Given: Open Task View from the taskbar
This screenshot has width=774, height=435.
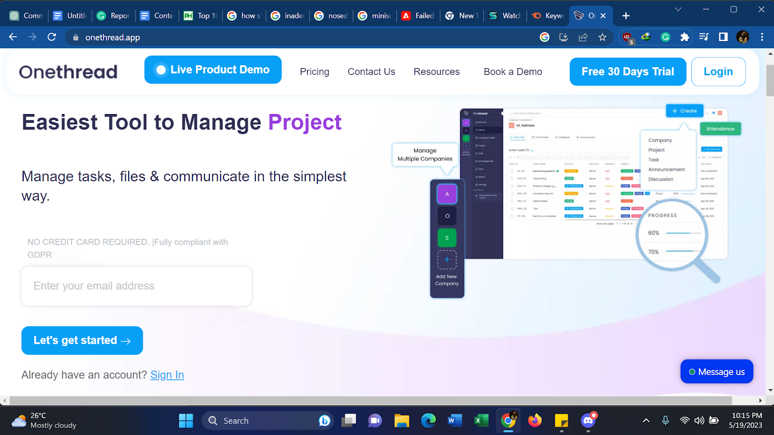Looking at the screenshot, I should (348, 420).
